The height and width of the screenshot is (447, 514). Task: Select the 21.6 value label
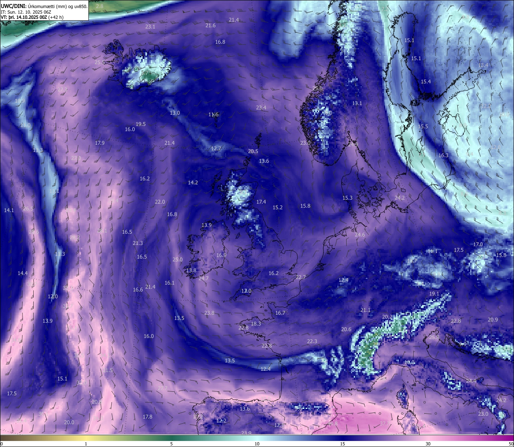(x=210, y=25)
